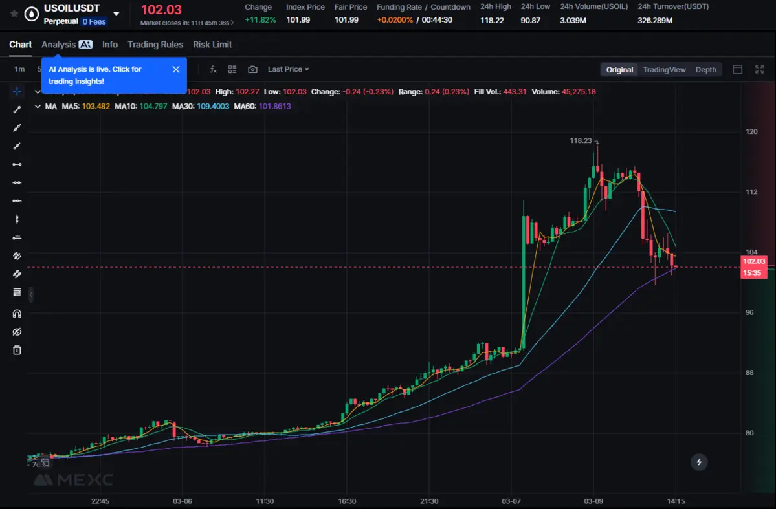Click the lightning quick-trade icon
Screen dimensions: 776x509
(698, 462)
